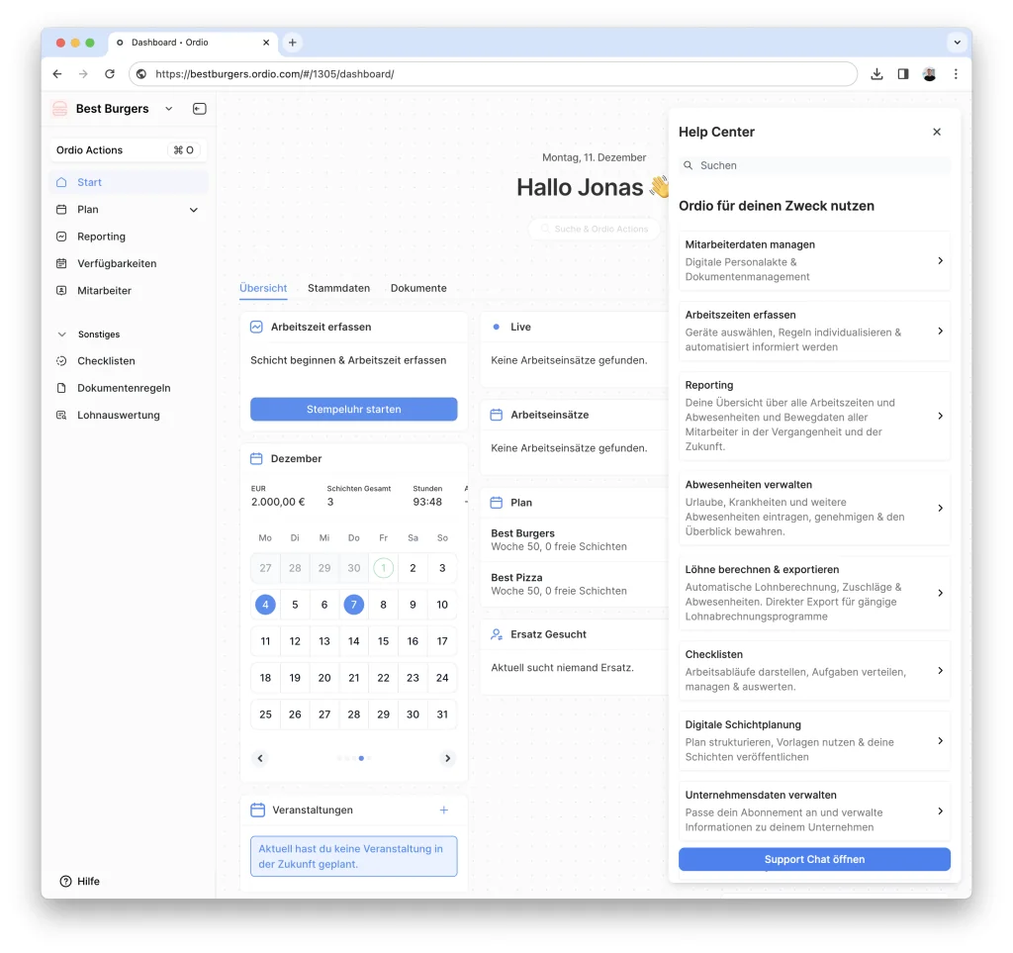Click the Hilfe help icon

66,881
